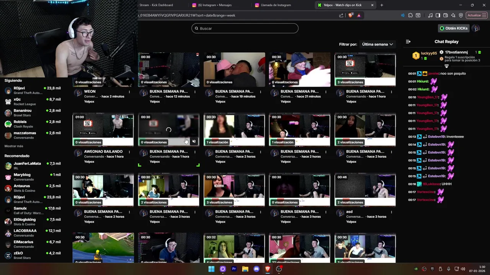Open followed channel Robleis
The height and width of the screenshot is (275, 490).
click(x=33, y=124)
